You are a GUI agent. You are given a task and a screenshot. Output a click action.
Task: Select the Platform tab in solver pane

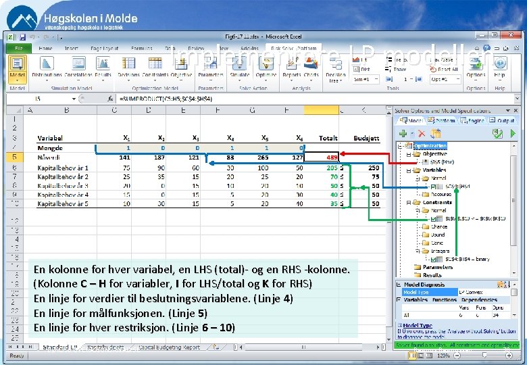tap(442, 120)
